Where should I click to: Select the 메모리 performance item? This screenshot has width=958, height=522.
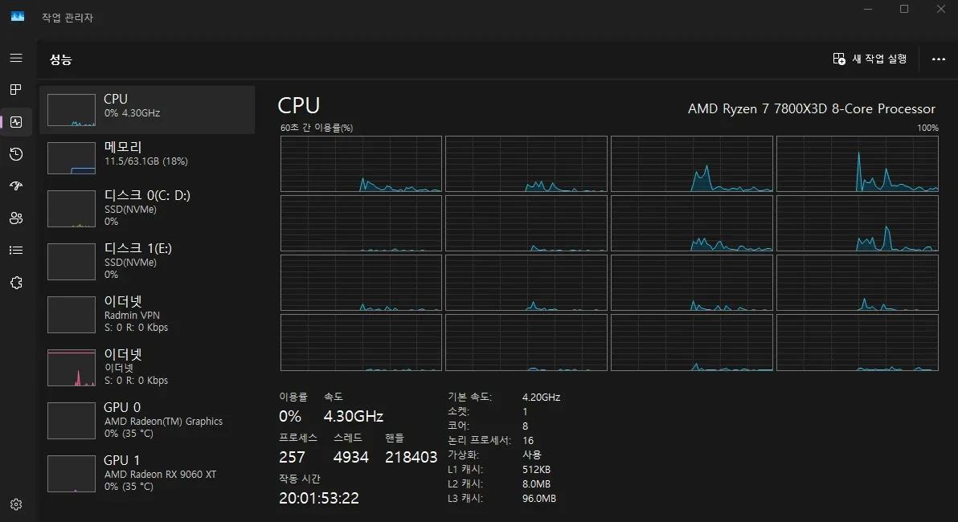click(x=148, y=157)
